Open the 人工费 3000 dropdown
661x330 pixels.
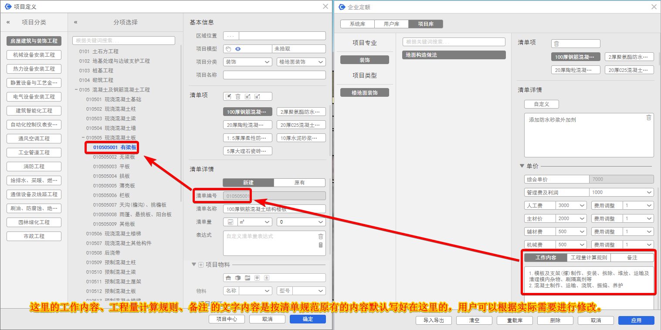[571, 205]
